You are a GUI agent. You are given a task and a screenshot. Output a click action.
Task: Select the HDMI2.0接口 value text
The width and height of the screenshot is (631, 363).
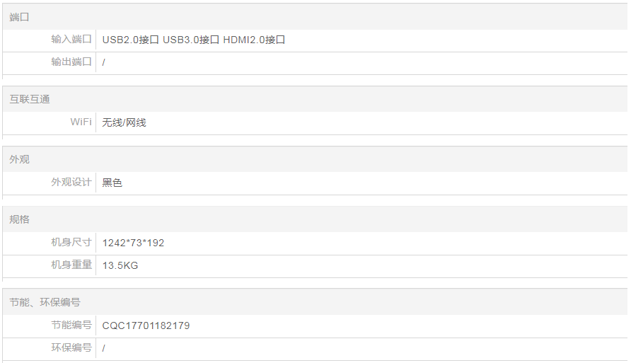pyautogui.click(x=254, y=40)
